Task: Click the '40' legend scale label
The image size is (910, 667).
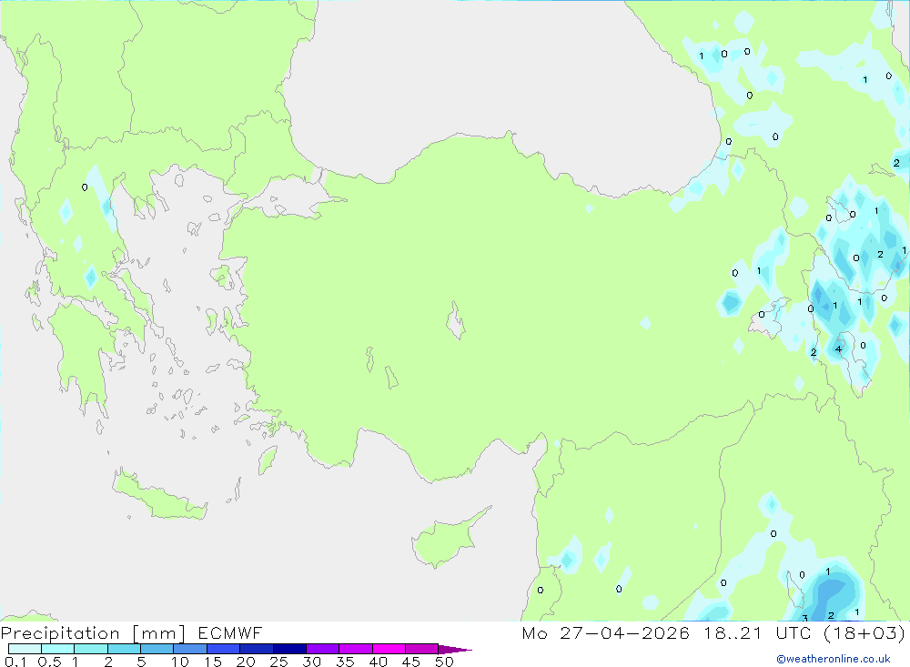Action: (x=378, y=662)
